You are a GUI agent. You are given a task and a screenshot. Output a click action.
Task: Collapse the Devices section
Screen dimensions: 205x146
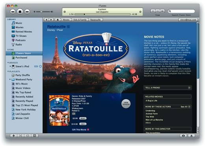pyautogui.click(x=8, y=63)
